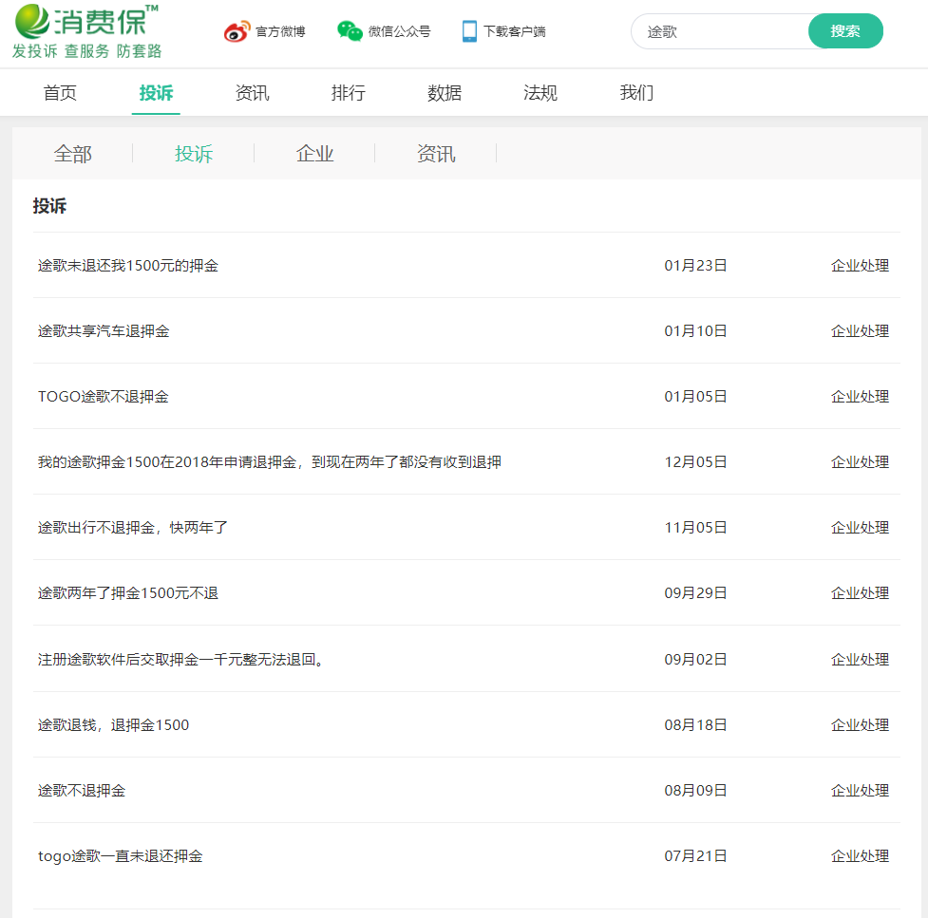Image resolution: width=928 pixels, height=918 pixels.
Task: Click 企业处理 status in the 08月09日 row
Action: pos(860,791)
